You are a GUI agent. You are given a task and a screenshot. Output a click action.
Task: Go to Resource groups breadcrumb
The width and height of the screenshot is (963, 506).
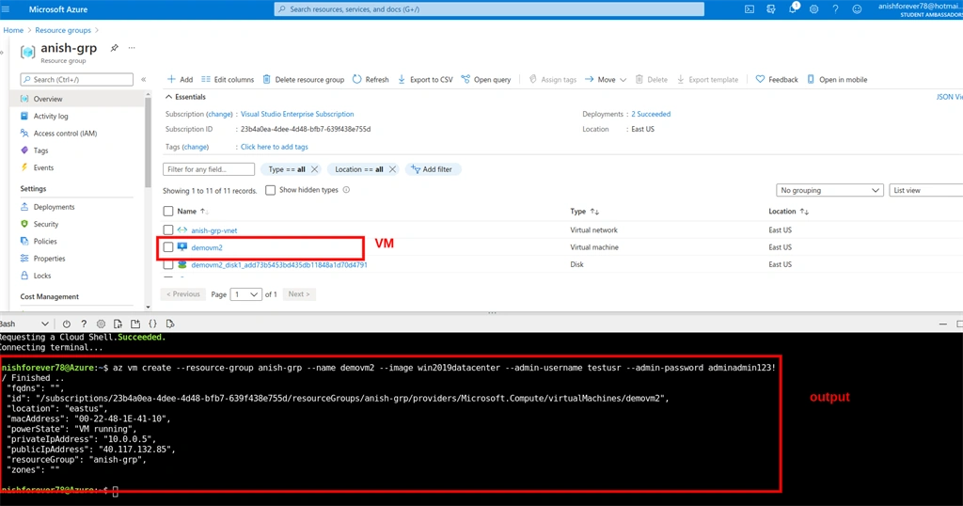click(x=63, y=30)
